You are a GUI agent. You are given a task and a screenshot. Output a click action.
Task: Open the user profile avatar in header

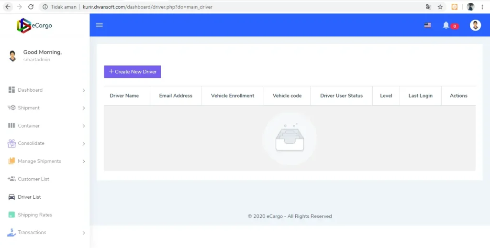click(475, 25)
